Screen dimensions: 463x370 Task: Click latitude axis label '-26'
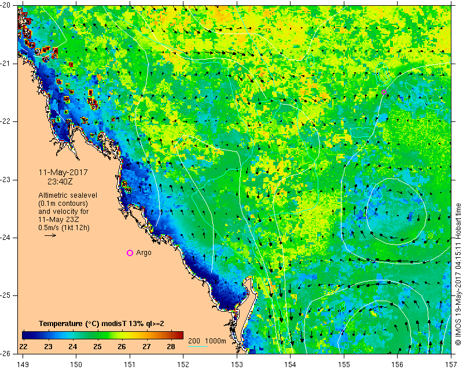(x=6, y=353)
